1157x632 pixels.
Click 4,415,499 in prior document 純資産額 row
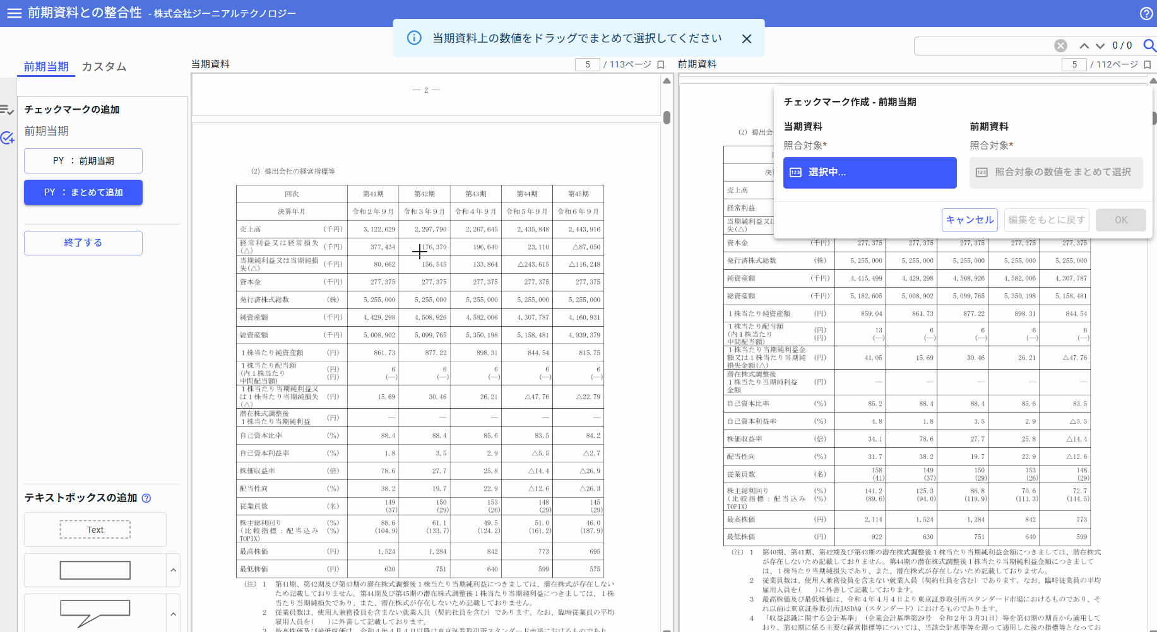click(x=866, y=278)
